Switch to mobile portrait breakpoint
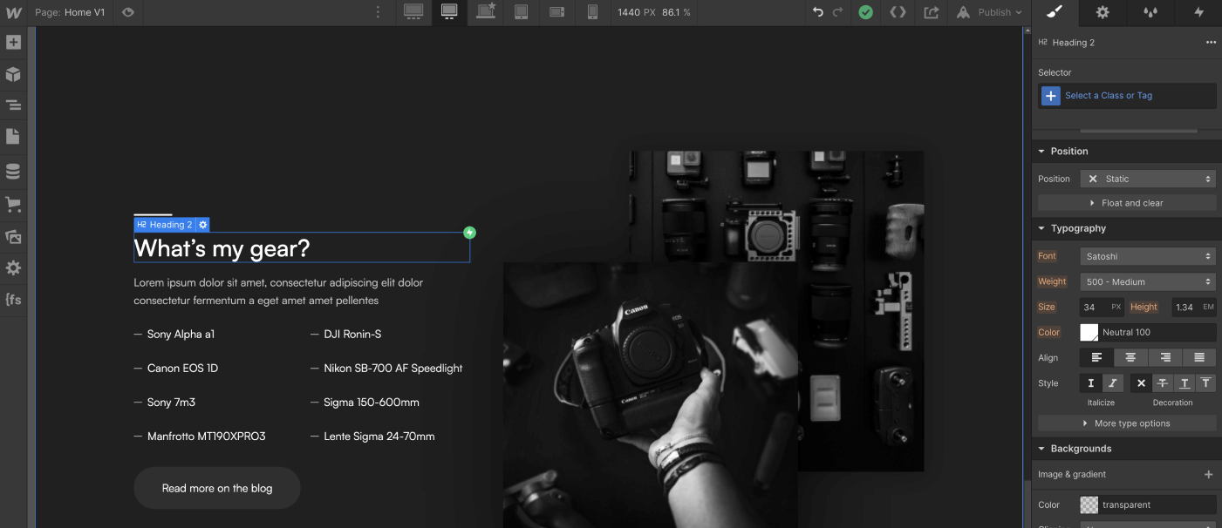Viewport: 1222px width, 528px height. [592, 12]
